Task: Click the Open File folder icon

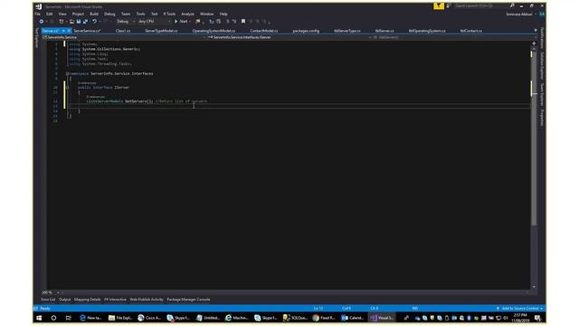Action: tap(71, 22)
